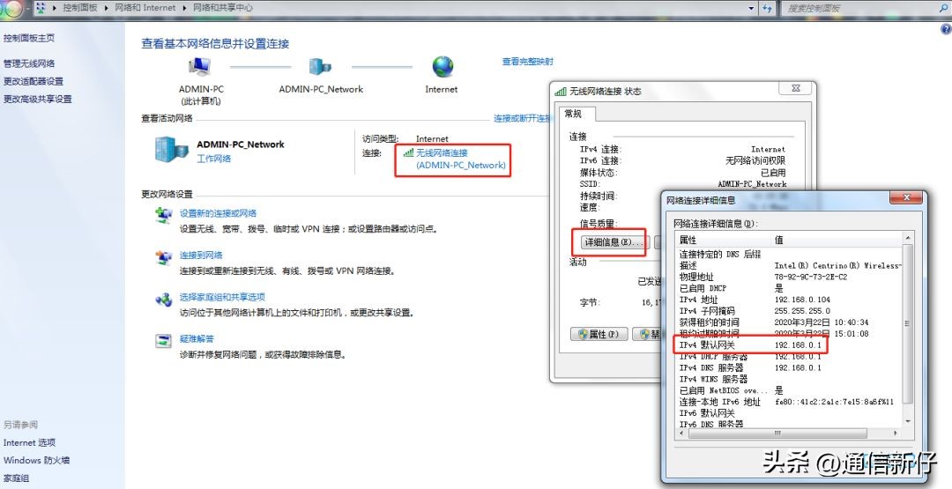Open 更改适配器设置 in sidebar
952x489 pixels.
pyautogui.click(x=33, y=81)
